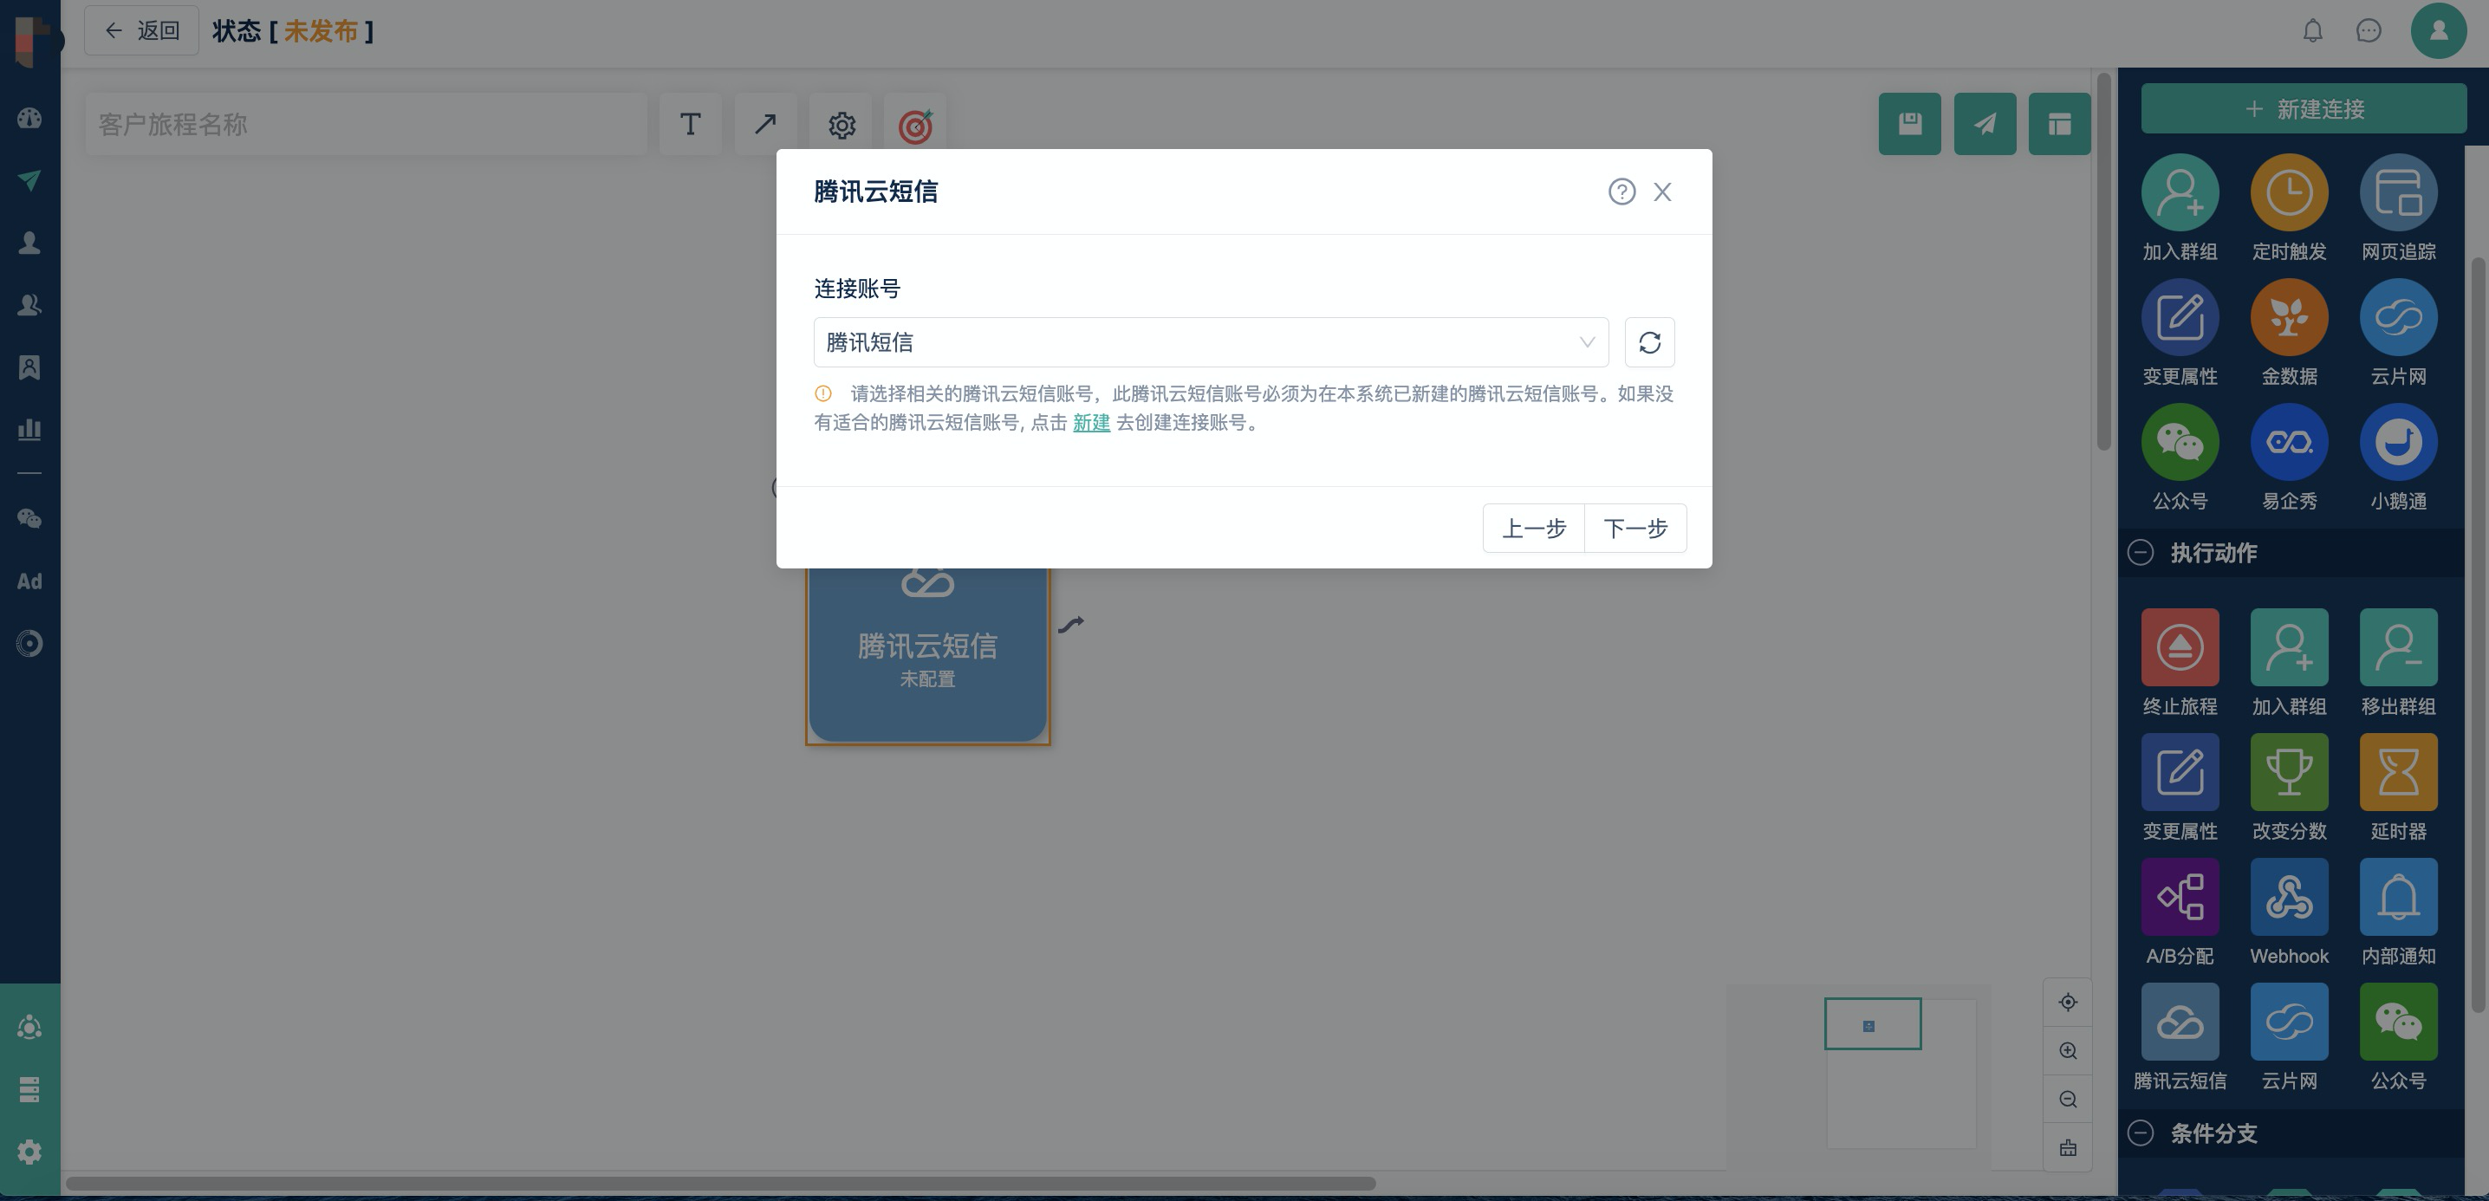Click the horizontal canvas scrollbar

pos(721,1184)
